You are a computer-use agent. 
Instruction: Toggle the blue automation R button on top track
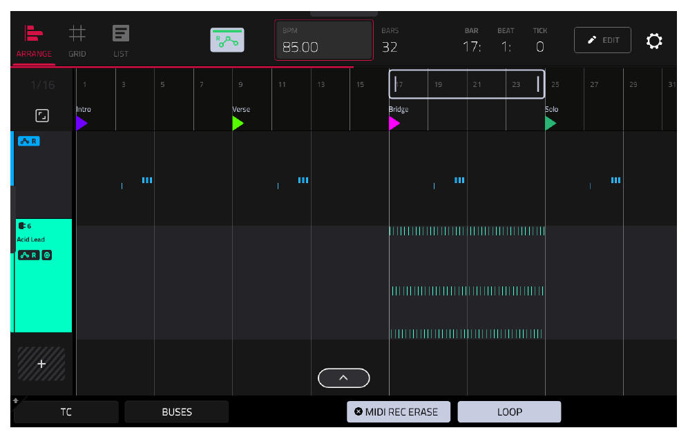point(29,142)
